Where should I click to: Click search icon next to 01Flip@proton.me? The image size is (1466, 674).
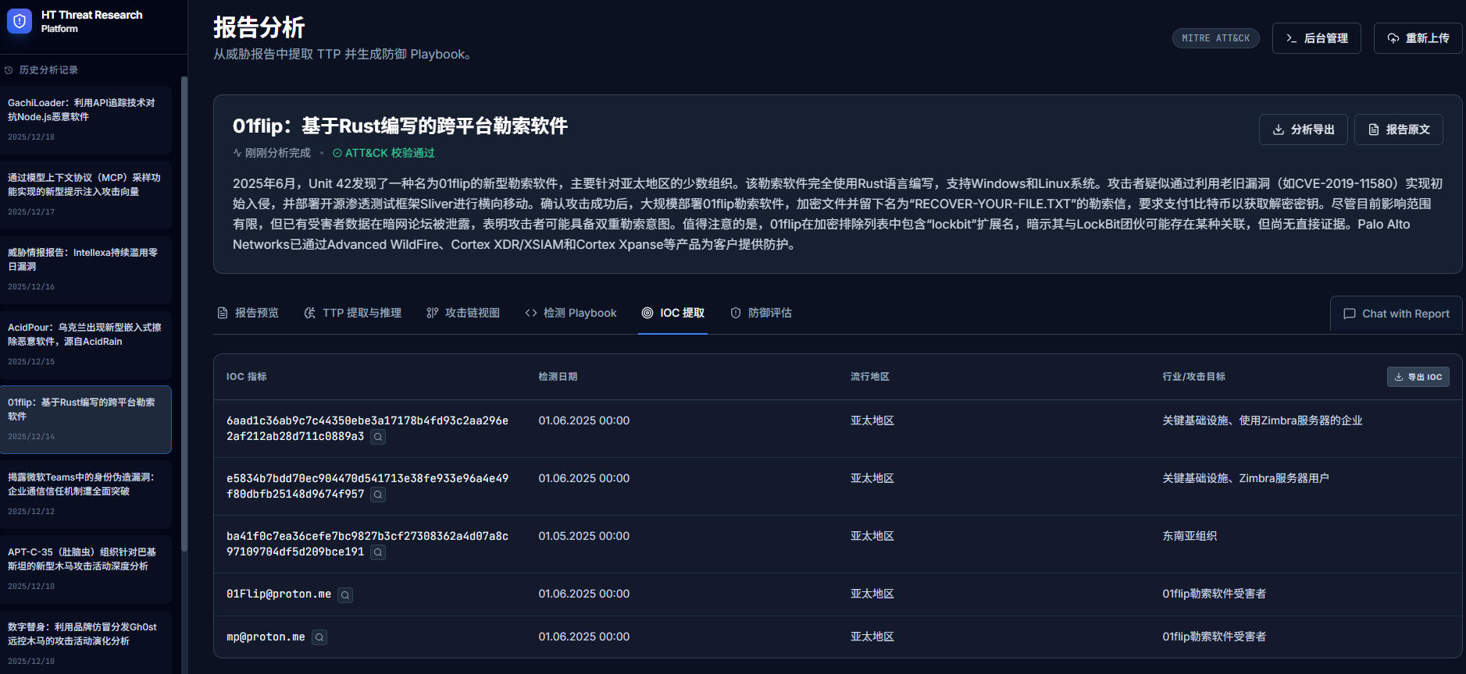click(x=345, y=595)
